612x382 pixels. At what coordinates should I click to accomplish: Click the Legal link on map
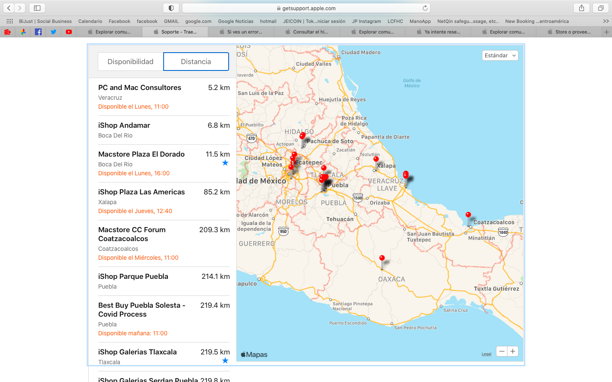click(x=486, y=354)
